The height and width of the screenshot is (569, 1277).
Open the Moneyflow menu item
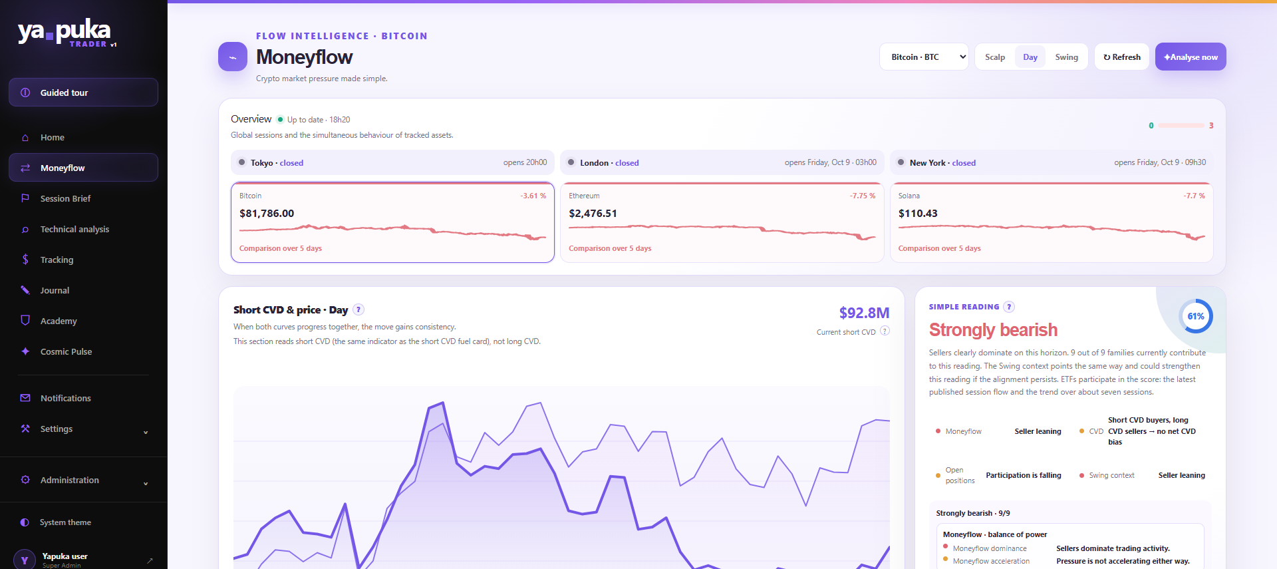(83, 168)
